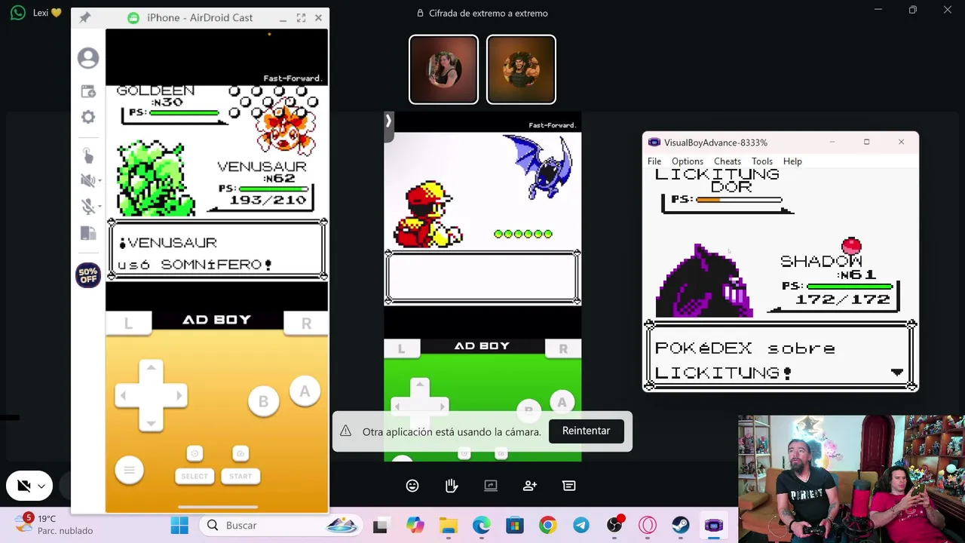This screenshot has height=543, width=965.
Task: Open the File menu in VisualBoyAdvance
Action: coord(654,161)
